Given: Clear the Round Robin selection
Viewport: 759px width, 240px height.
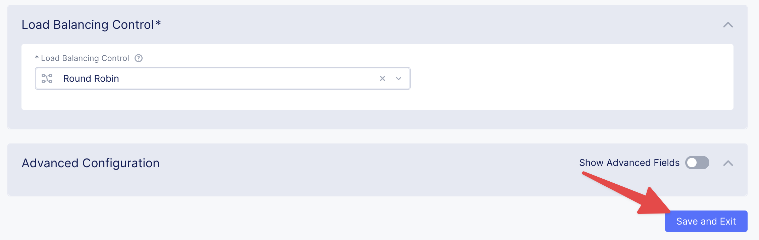Looking at the screenshot, I should click(x=382, y=78).
